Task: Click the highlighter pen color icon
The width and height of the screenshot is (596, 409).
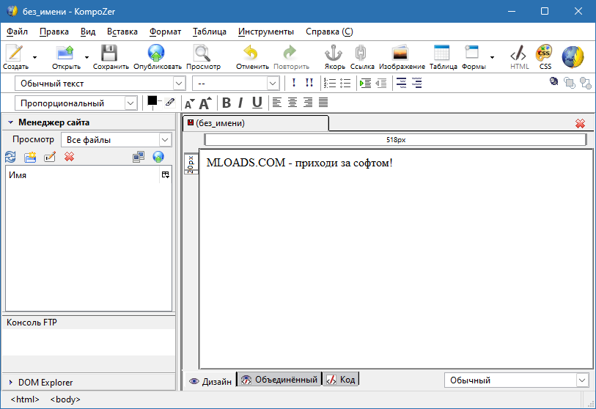Action: point(170,103)
